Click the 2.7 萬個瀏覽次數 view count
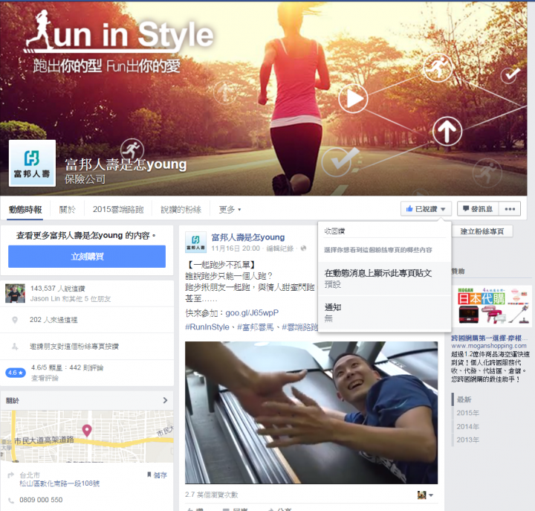This screenshot has height=511, width=535. (212, 494)
